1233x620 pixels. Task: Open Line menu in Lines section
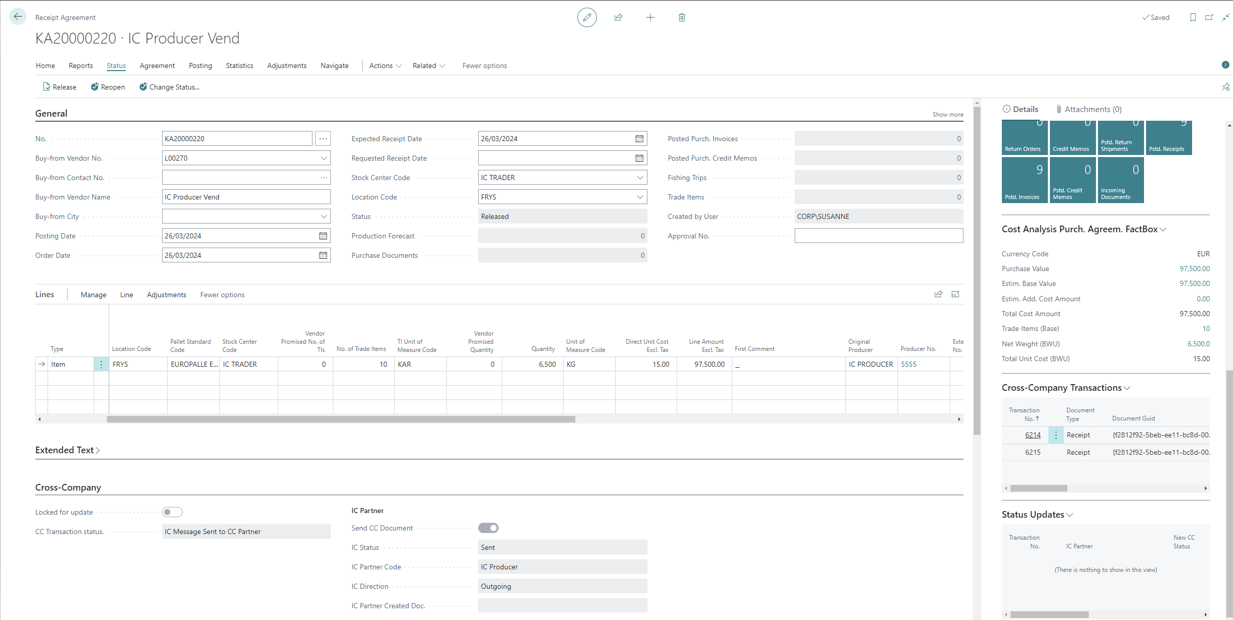pyautogui.click(x=126, y=295)
